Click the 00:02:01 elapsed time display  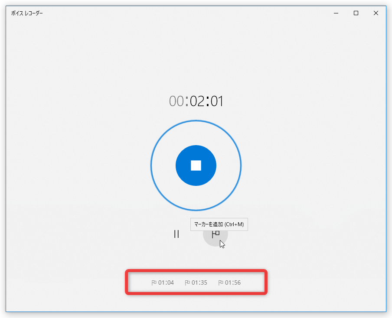(196, 101)
